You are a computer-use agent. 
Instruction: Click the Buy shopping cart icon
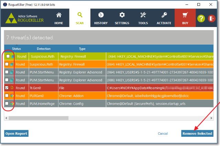[185, 15]
